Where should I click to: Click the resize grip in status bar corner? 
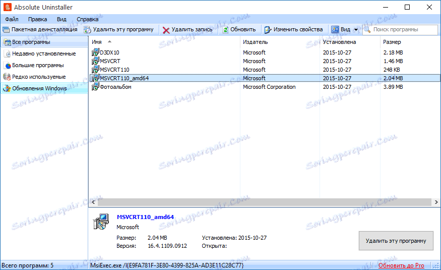coord(436,266)
